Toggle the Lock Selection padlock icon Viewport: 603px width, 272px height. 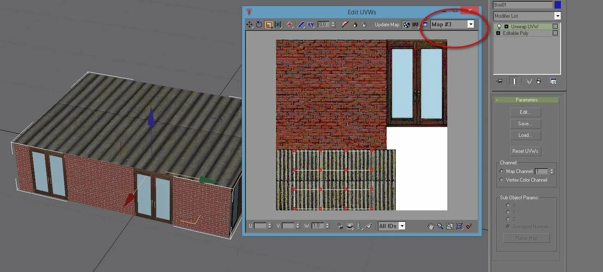click(x=340, y=226)
